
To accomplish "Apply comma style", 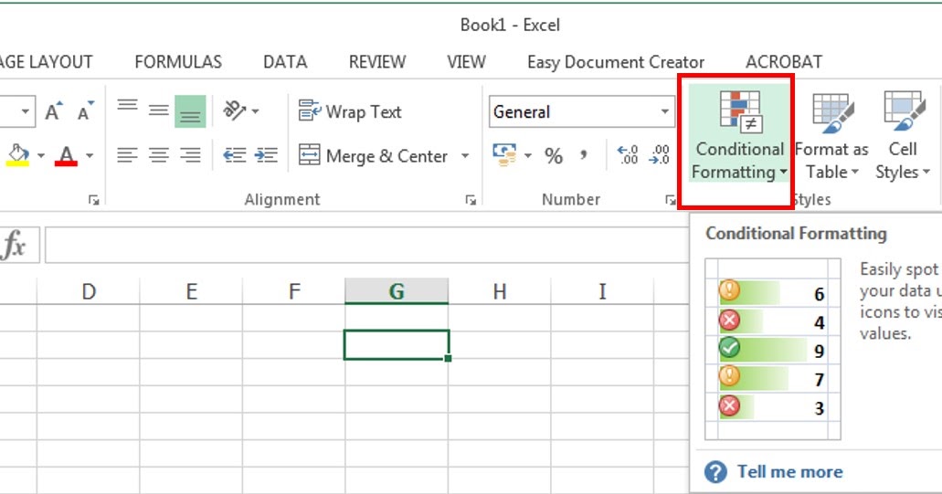I will point(583,156).
